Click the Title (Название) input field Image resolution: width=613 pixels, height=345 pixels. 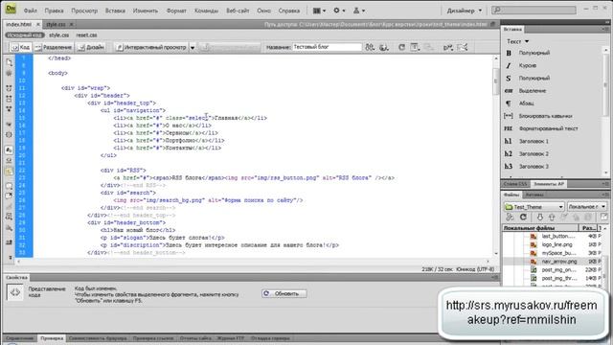(x=327, y=47)
